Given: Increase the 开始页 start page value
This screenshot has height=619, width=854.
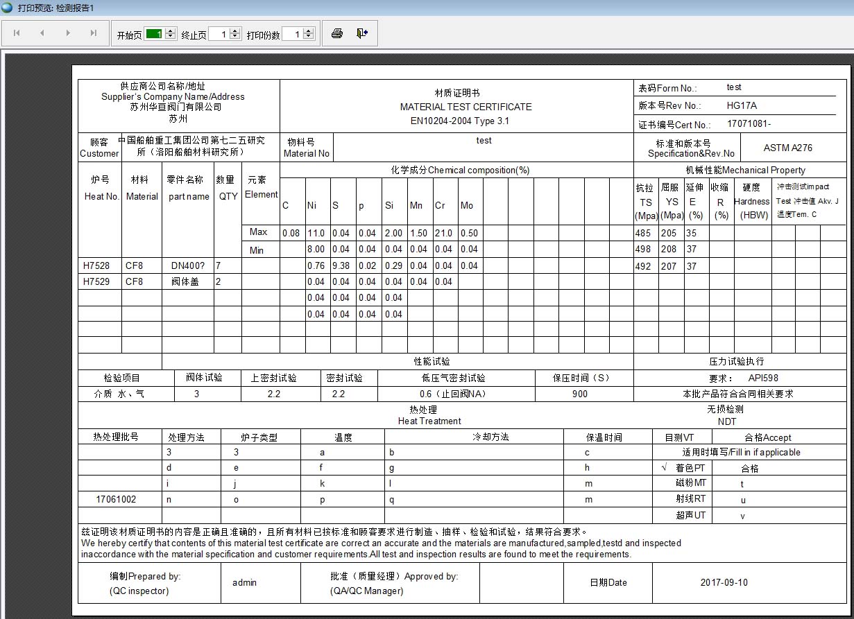Looking at the screenshot, I should (171, 30).
